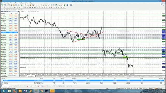This screenshot has width=166, height=93.
Task: Expand the Periods dropdown arrow
Action: pyautogui.click(x=69, y=5)
